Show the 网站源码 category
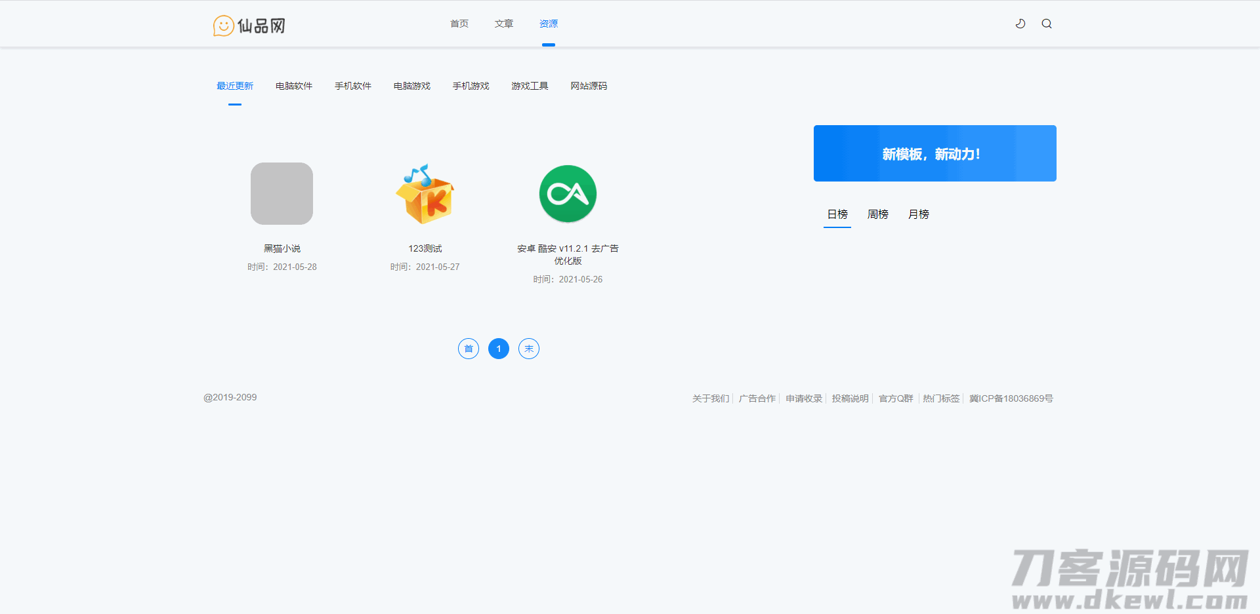The image size is (1260, 614). [x=589, y=86]
